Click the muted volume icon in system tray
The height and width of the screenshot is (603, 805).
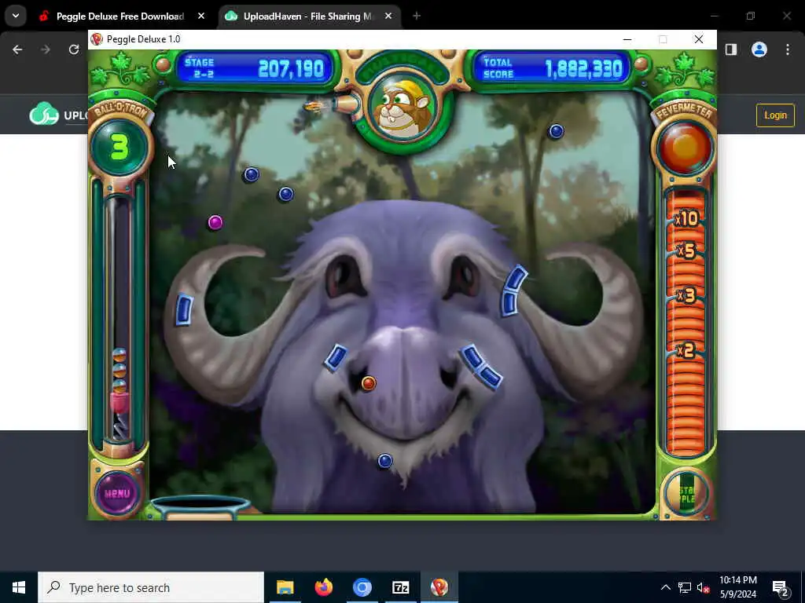tap(703, 587)
